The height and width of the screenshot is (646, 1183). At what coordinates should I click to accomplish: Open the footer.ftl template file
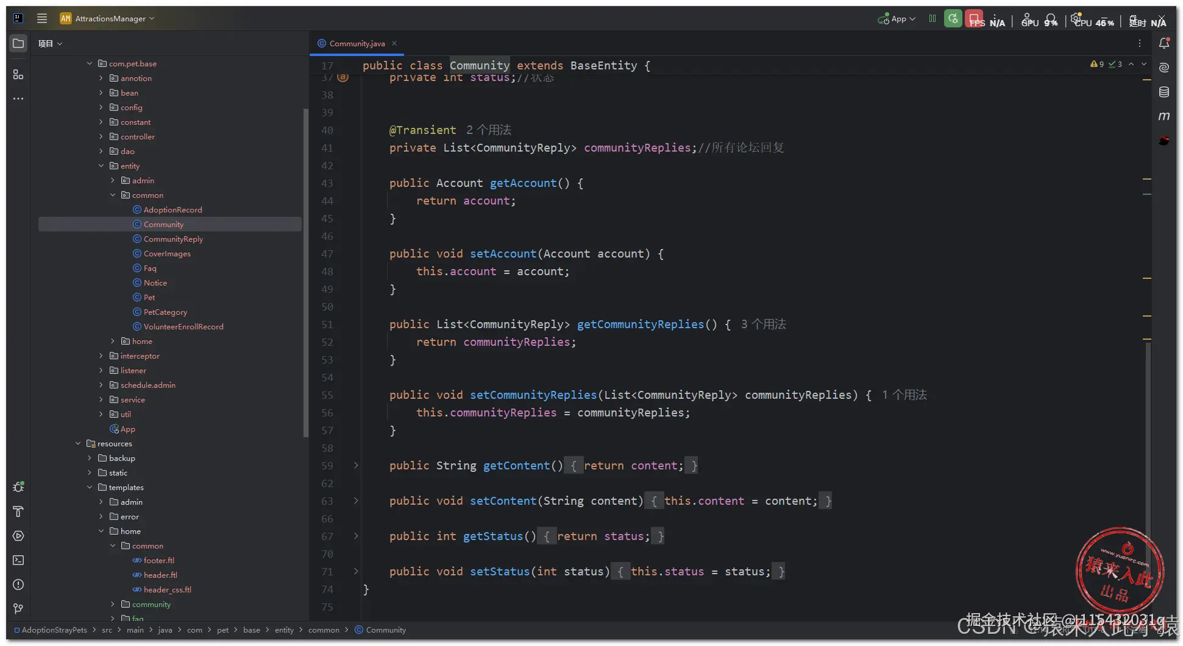click(158, 560)
